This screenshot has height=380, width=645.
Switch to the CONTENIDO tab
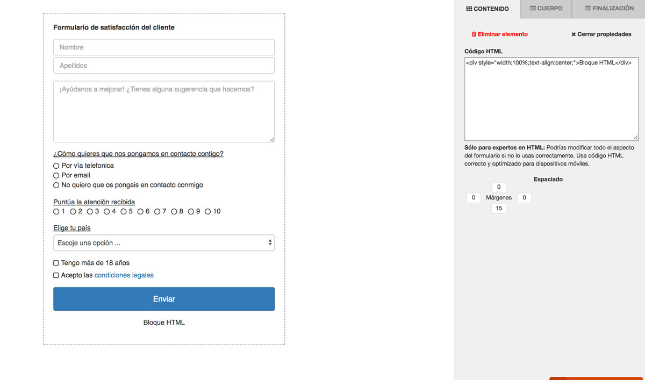(487, 9)
